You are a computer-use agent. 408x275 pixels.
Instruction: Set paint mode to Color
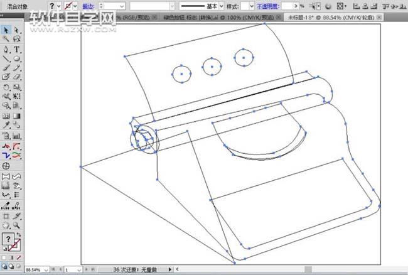[x=4, y=258]
